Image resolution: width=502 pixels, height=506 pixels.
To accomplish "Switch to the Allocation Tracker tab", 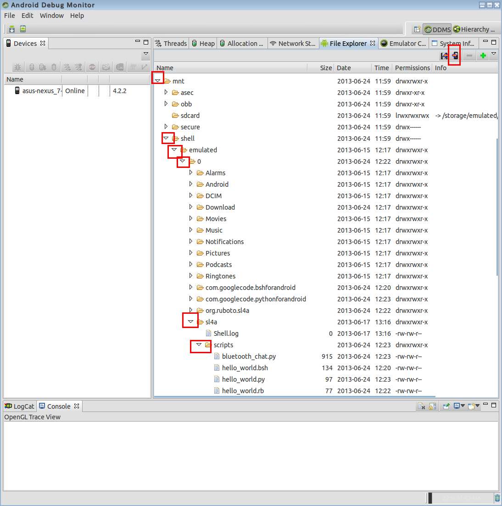I will [241, 44].
